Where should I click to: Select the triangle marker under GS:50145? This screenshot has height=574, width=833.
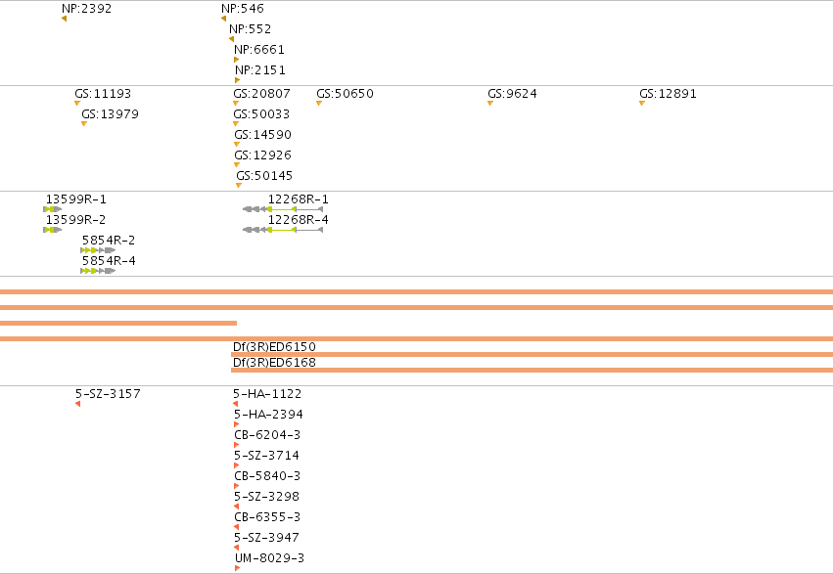pos(239,186)
